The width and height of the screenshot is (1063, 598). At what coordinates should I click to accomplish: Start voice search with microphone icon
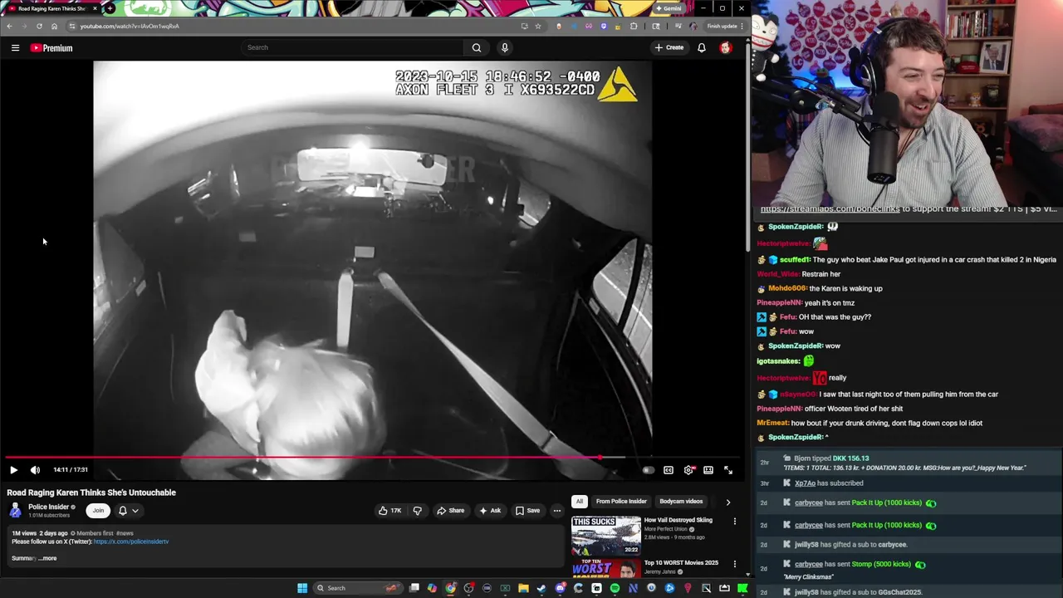[504, 47]
